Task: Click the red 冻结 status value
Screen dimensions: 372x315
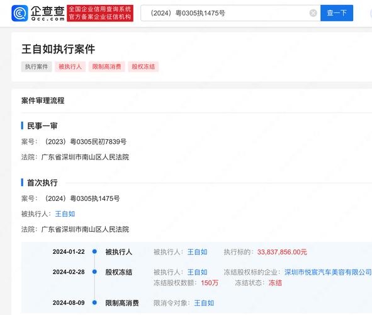Action: point(275,283)
